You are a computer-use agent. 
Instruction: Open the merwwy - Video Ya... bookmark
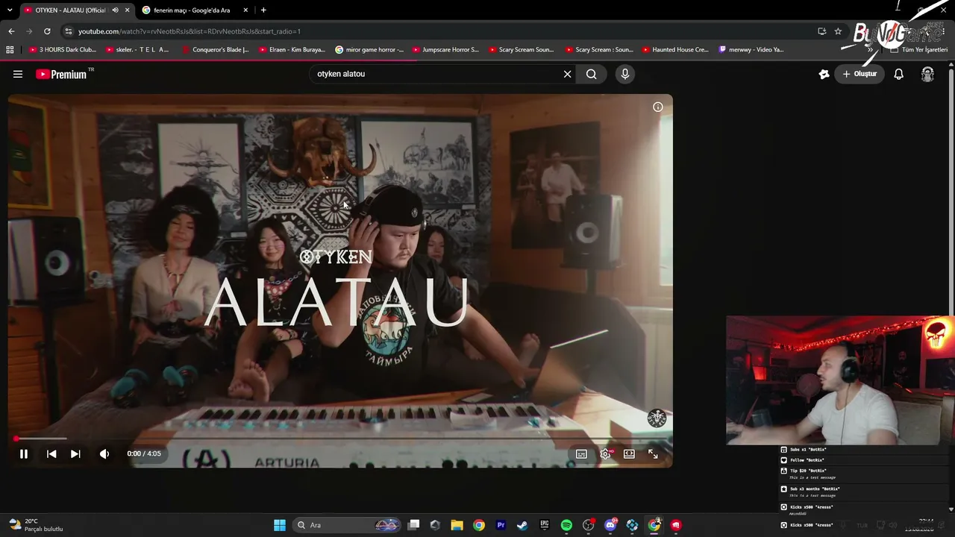coord(751,50)
